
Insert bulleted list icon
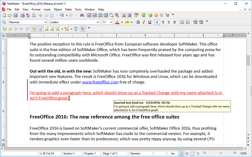click(182, 22)
